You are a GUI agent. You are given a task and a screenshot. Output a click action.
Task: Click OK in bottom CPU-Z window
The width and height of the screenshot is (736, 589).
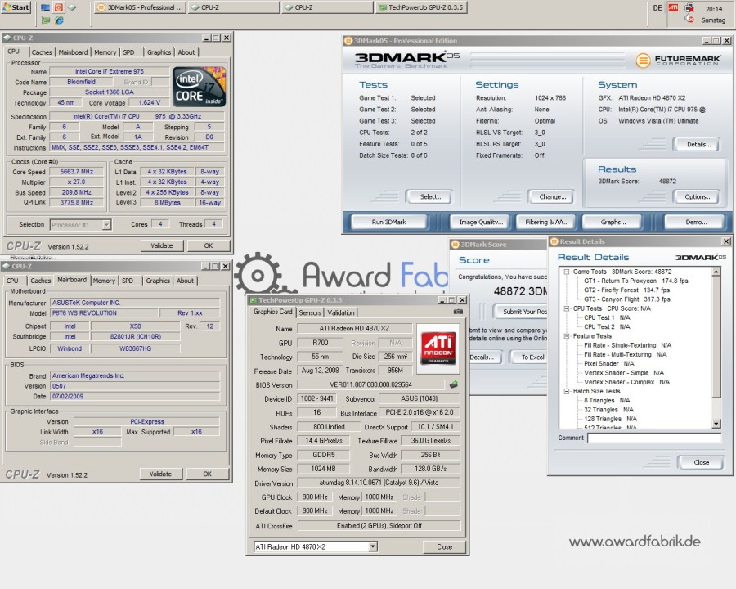207,474
